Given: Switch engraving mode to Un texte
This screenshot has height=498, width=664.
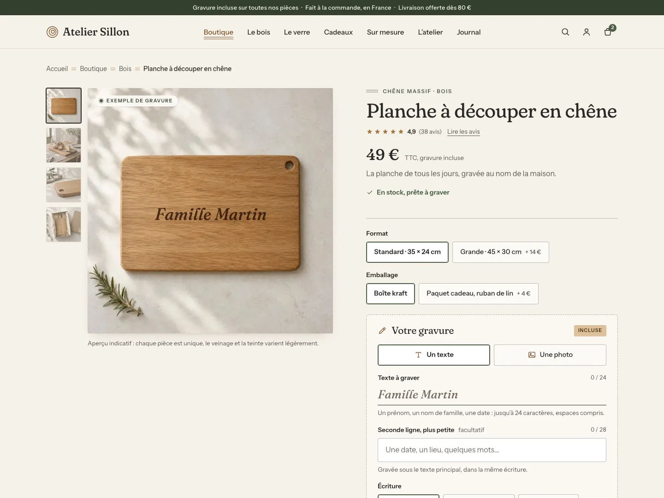Looking at the screenshot, I should [x=434, y=355].
